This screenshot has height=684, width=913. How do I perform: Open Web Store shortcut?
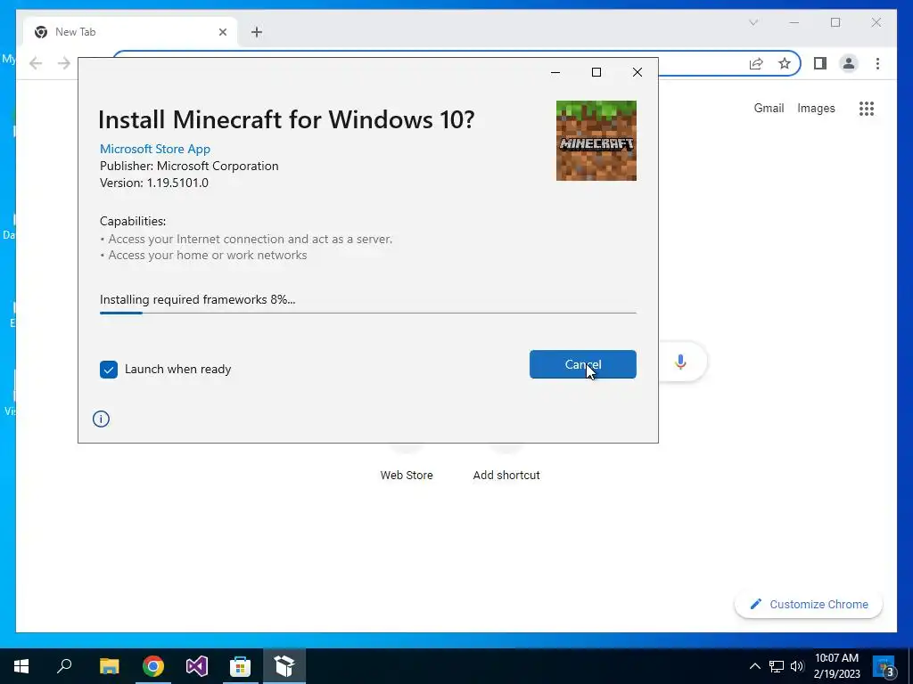(407, 475)
